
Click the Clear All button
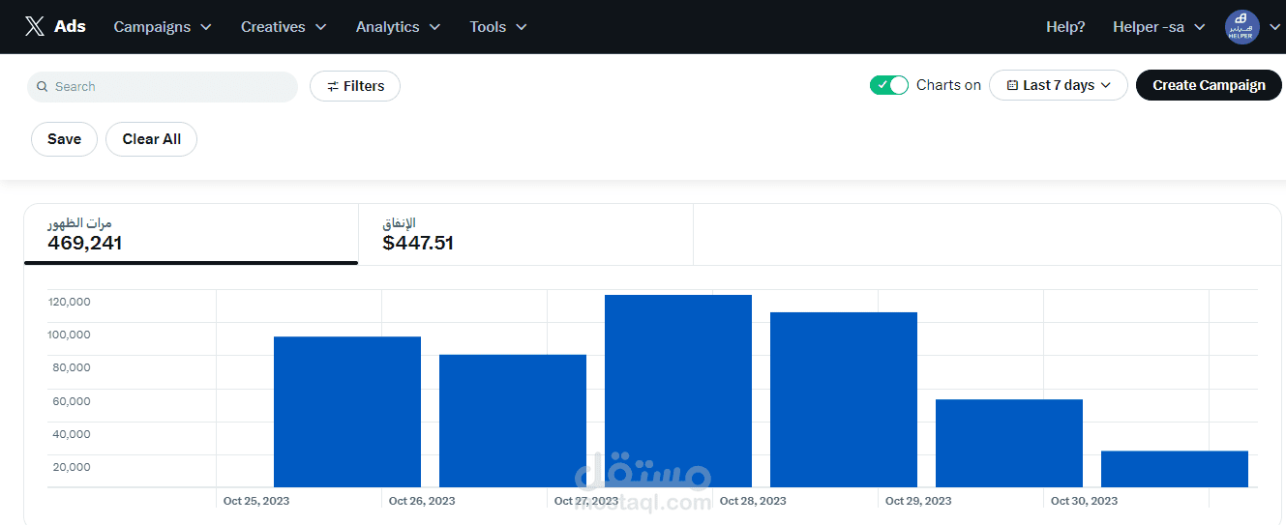[x=152, y=139]
